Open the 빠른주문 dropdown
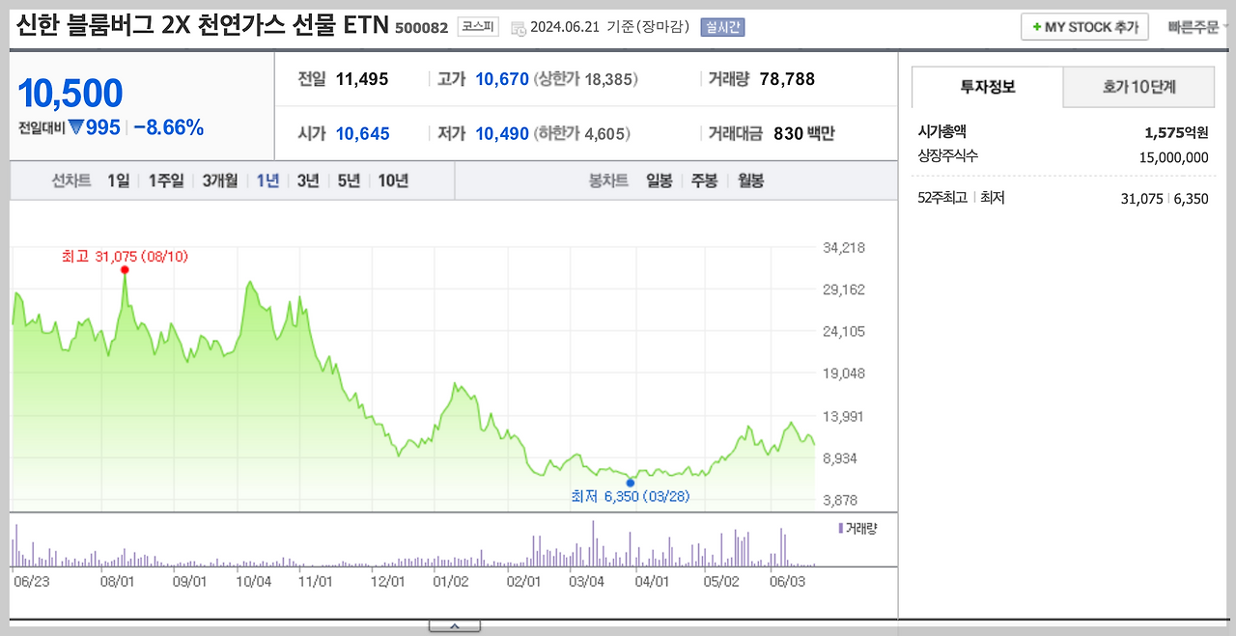The height and width of the screenshot is (636, 1236). pyautogui.click(x=1199, y=27)
